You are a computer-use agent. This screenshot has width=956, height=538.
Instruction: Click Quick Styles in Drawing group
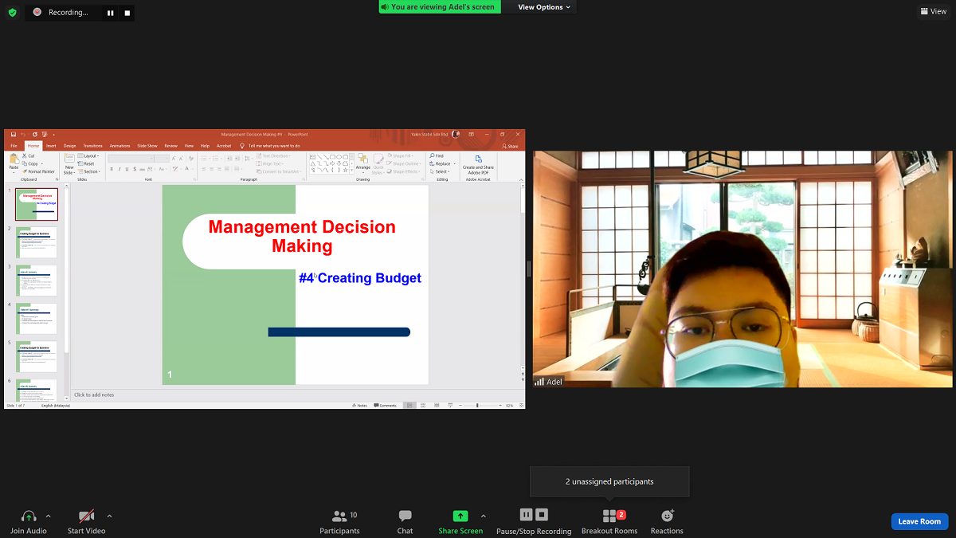378,163
